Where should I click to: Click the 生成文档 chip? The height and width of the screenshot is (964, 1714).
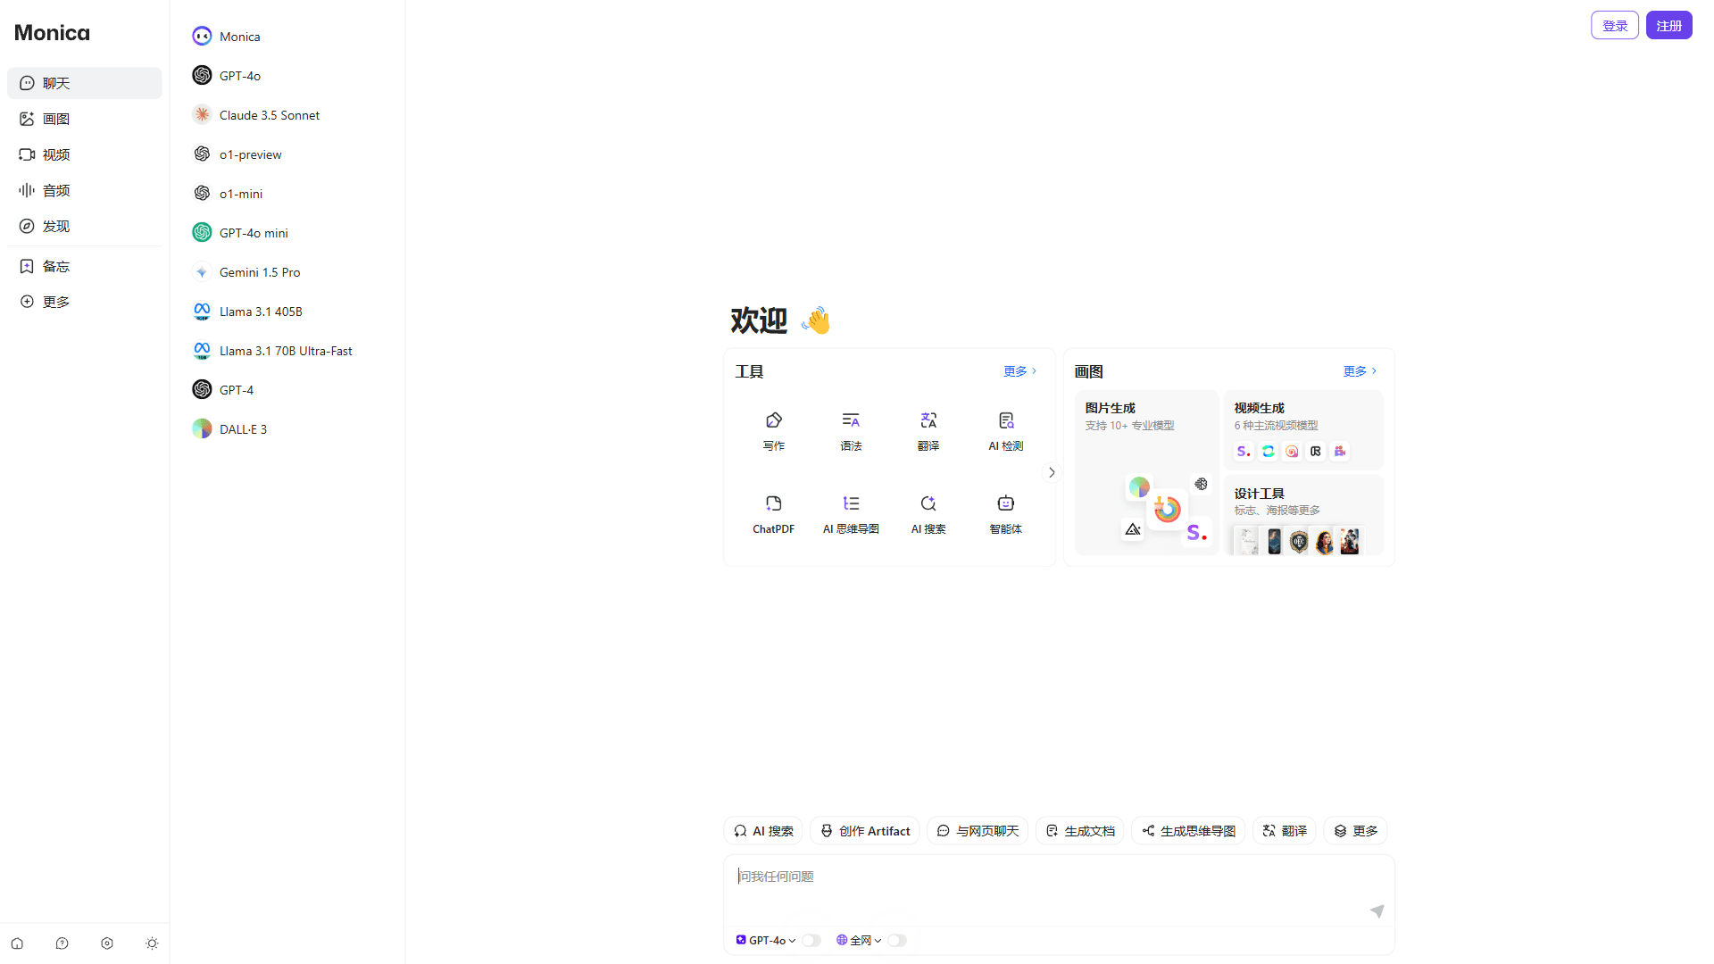[x=1080, y=831]
